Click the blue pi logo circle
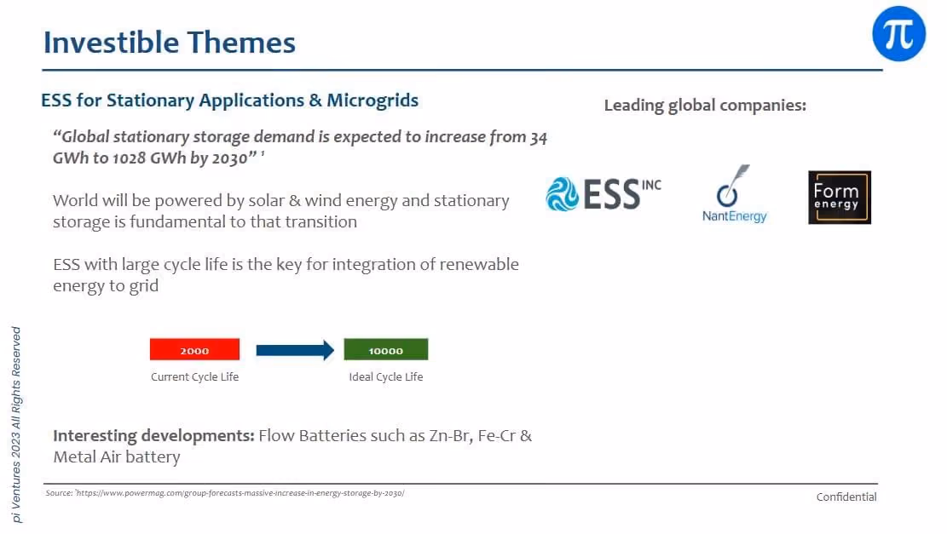 [898, 34]
